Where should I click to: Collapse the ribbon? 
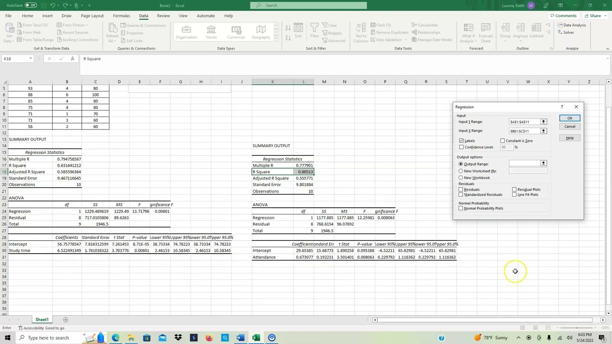[x=608, y=48]
